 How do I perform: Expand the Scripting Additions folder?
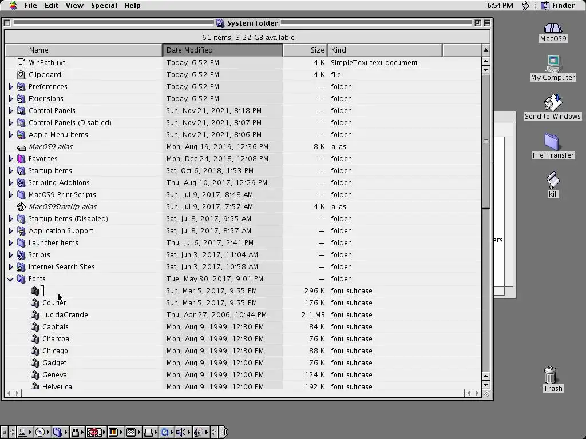pos(10,182)
